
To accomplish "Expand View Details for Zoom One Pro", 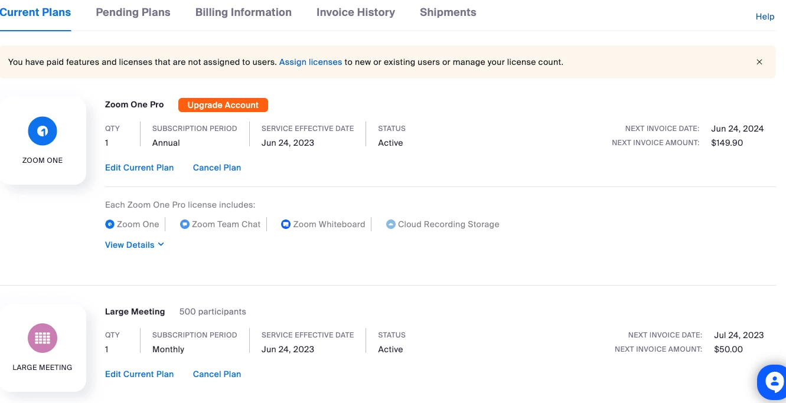I will pos(134,245).
